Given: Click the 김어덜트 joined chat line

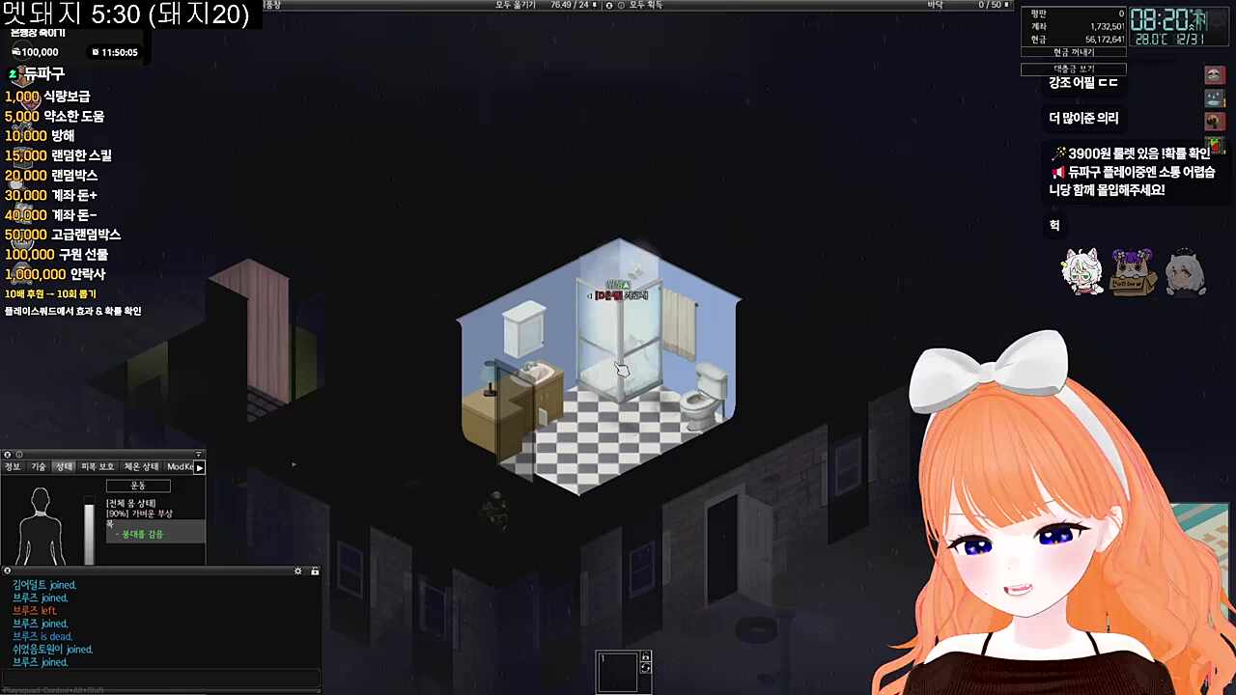Looking at the screenshot, I should pyautogui.click(x=44, y=585).
